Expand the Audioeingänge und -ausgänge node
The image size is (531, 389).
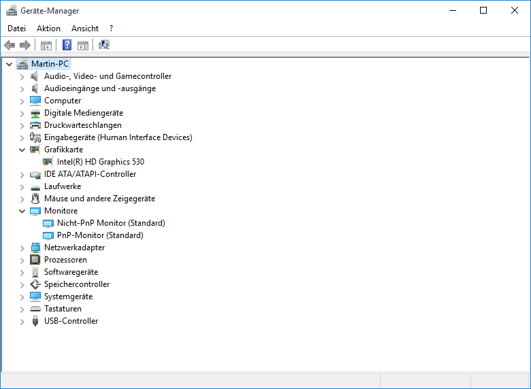(x=22, y=89)
